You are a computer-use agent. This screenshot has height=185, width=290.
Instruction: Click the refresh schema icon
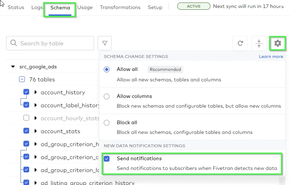[240, 44]
